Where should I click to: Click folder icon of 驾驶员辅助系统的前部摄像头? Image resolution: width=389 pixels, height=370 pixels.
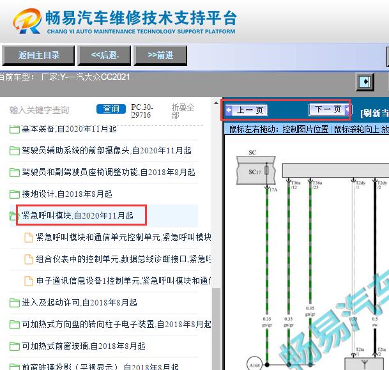15,151
